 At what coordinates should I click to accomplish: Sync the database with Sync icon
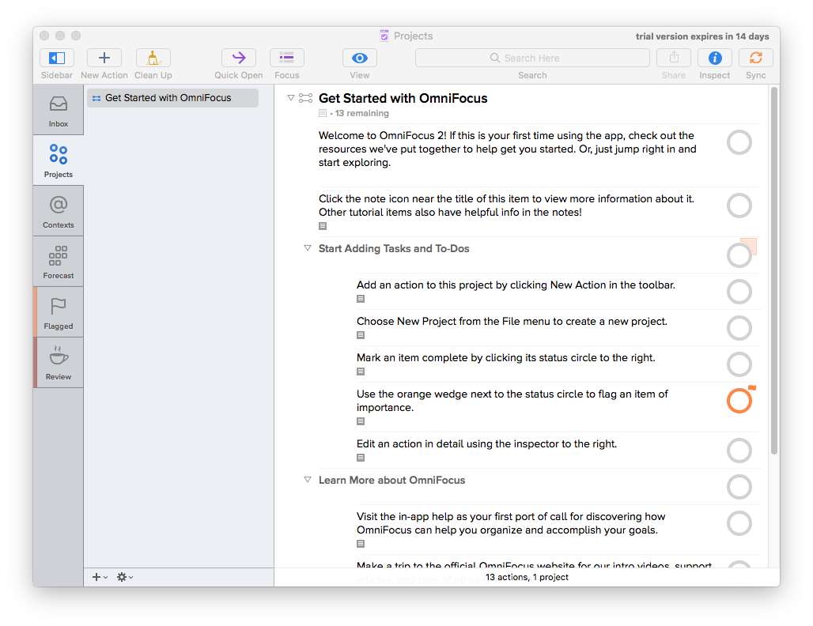755,58
